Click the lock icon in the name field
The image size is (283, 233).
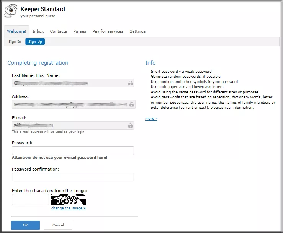coord(130,83)
